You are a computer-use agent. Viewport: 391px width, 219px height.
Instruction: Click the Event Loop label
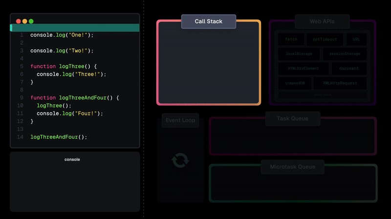(180, 120)
